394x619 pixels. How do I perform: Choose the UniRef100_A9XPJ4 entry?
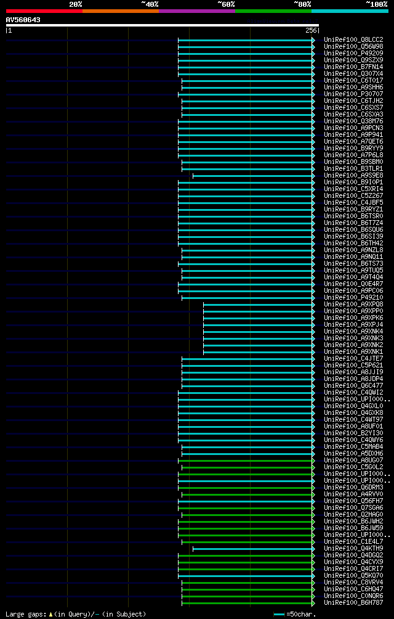click(353, 324)
